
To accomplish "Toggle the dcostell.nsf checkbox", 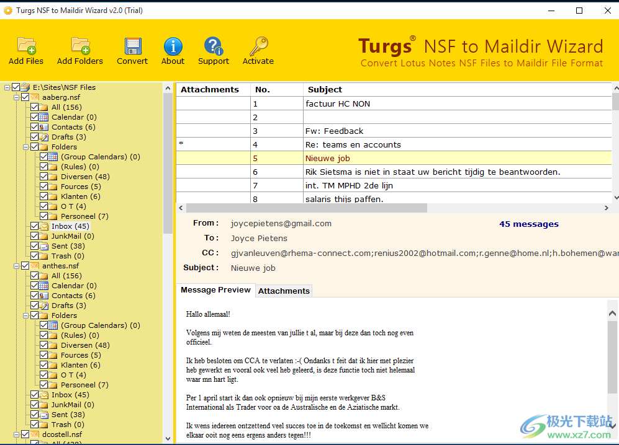I will coord(25,434).
